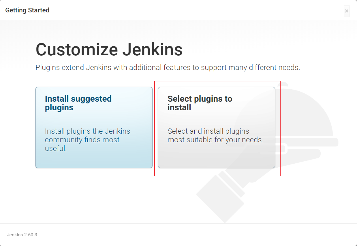Viewport: 357px width, 246px height.
Task: Click text 'Install plugins the Jenkins community finds'
Action: pyautogui.click(x=87, y=135)
